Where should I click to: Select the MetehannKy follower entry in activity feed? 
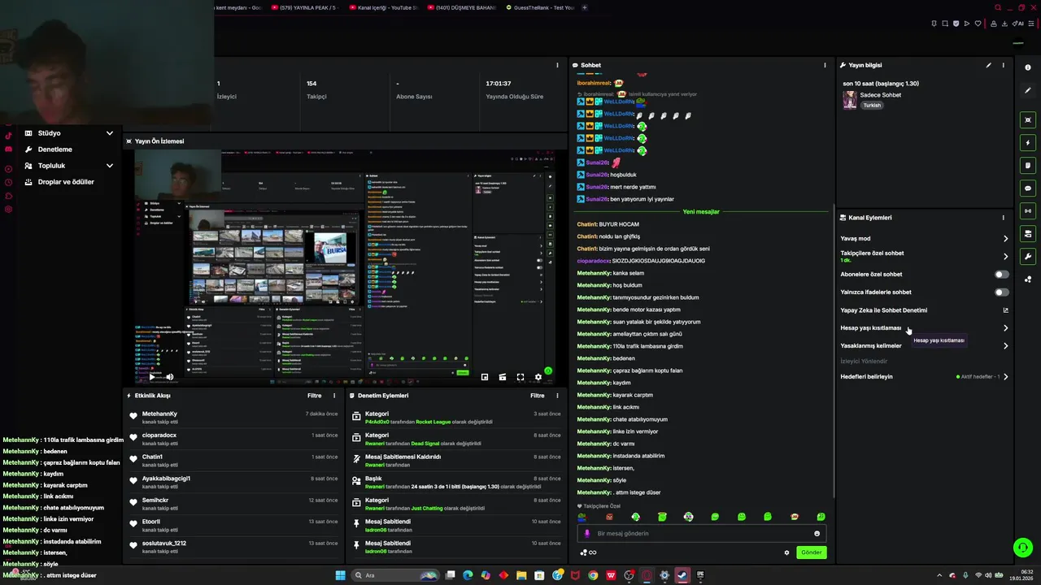click(233, 418)
